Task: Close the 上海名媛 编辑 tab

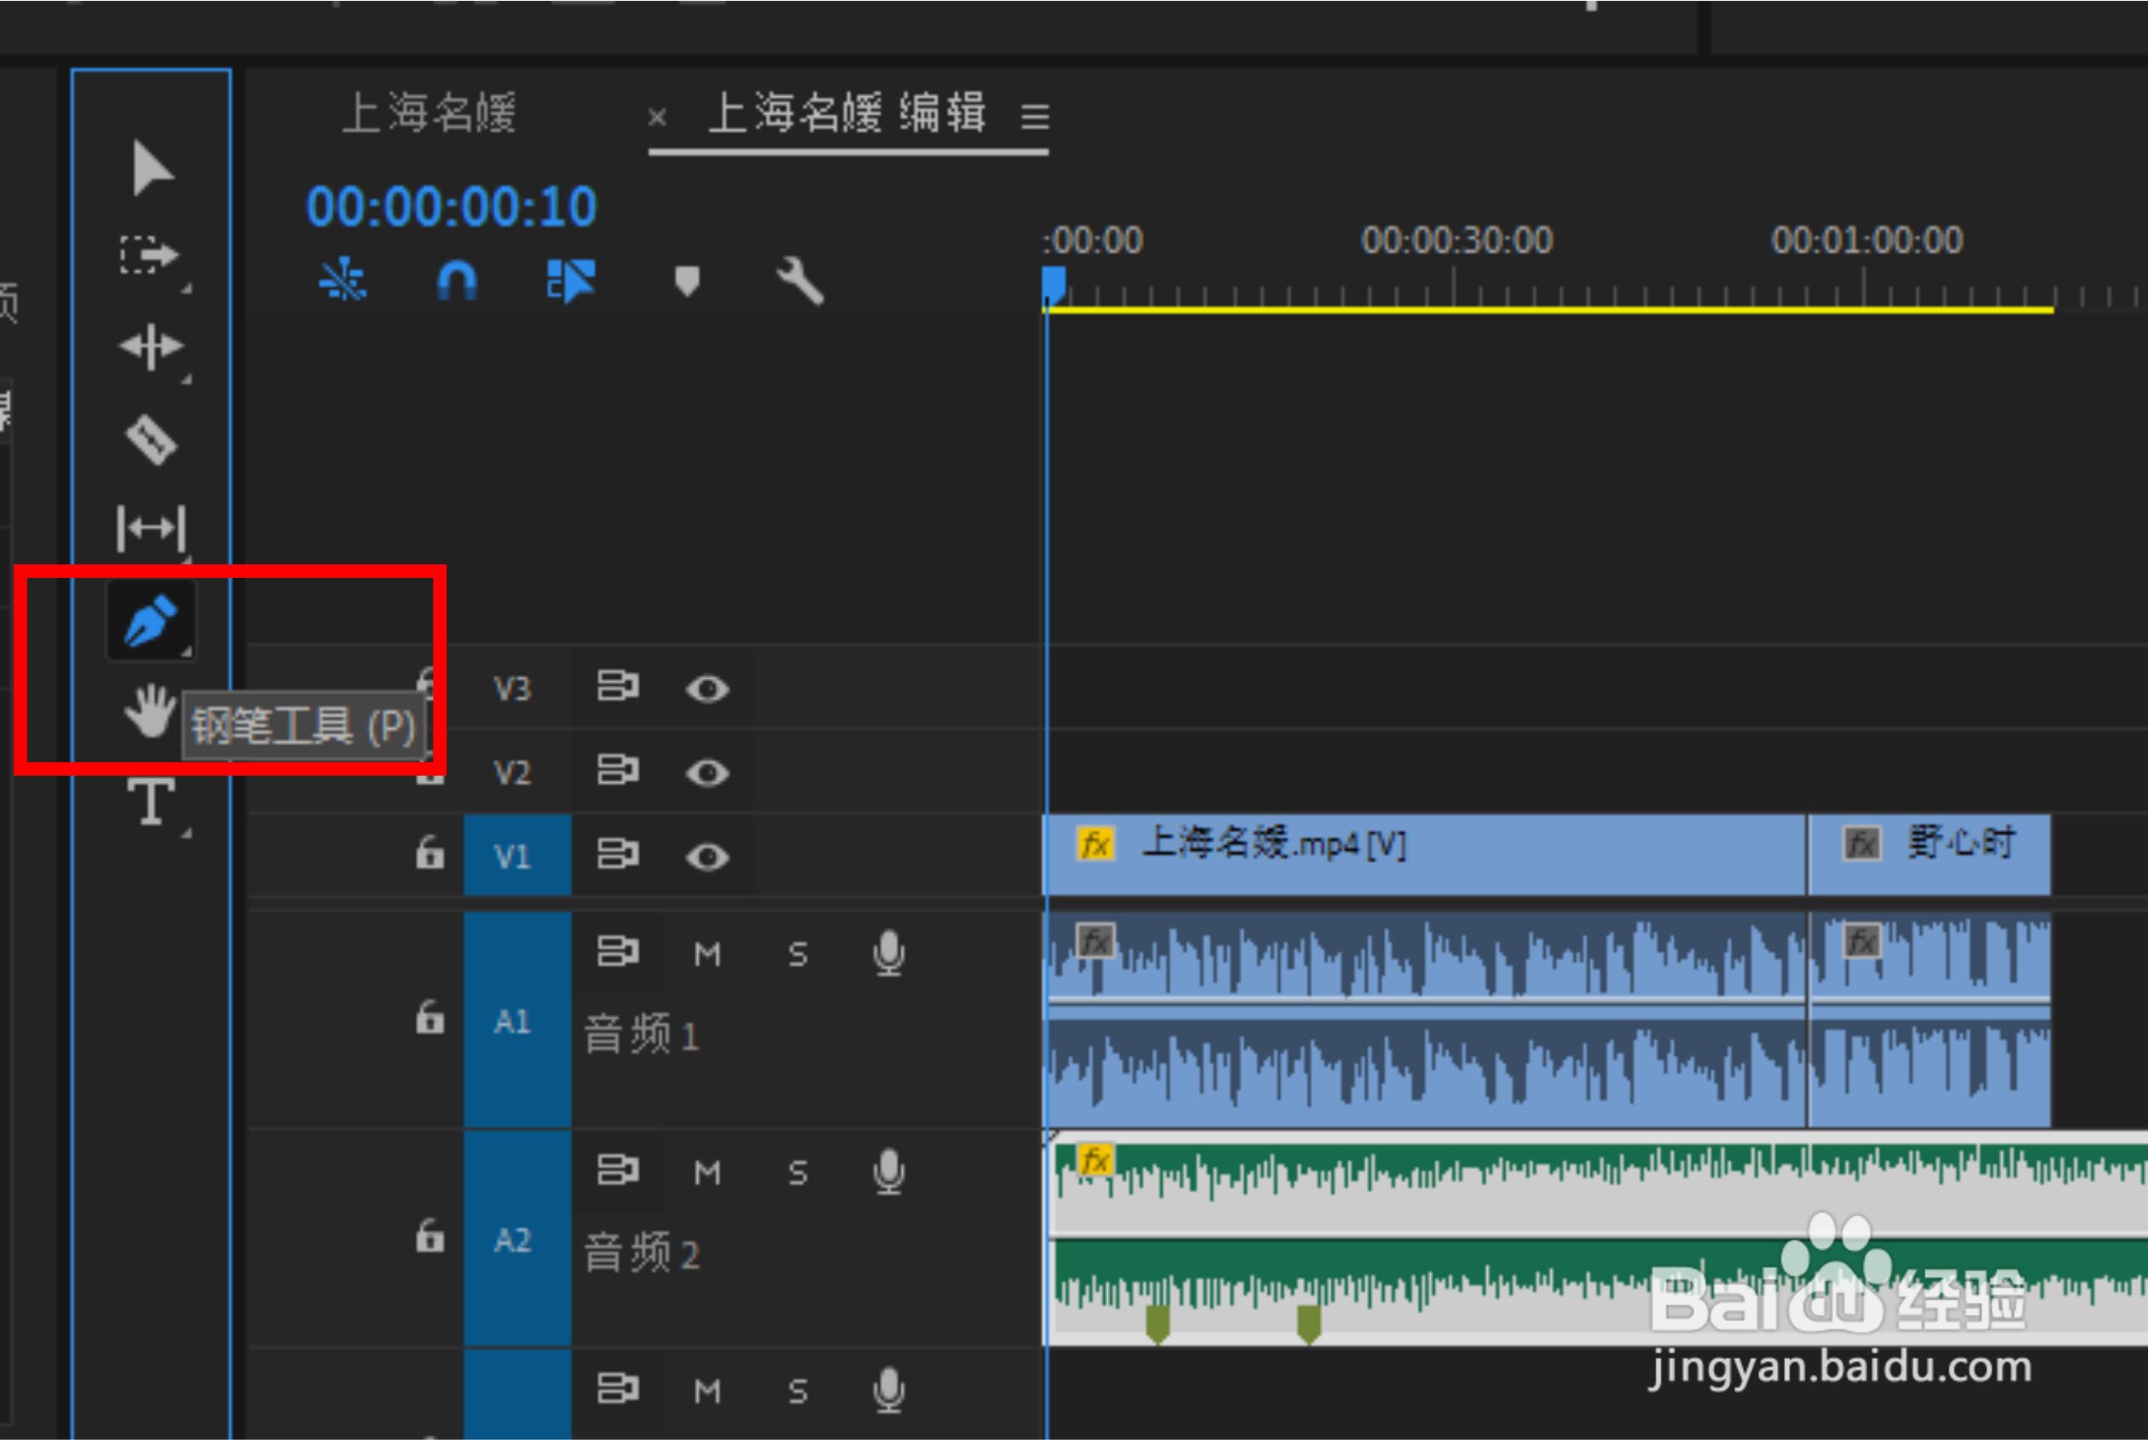Action: click(656, 118)
